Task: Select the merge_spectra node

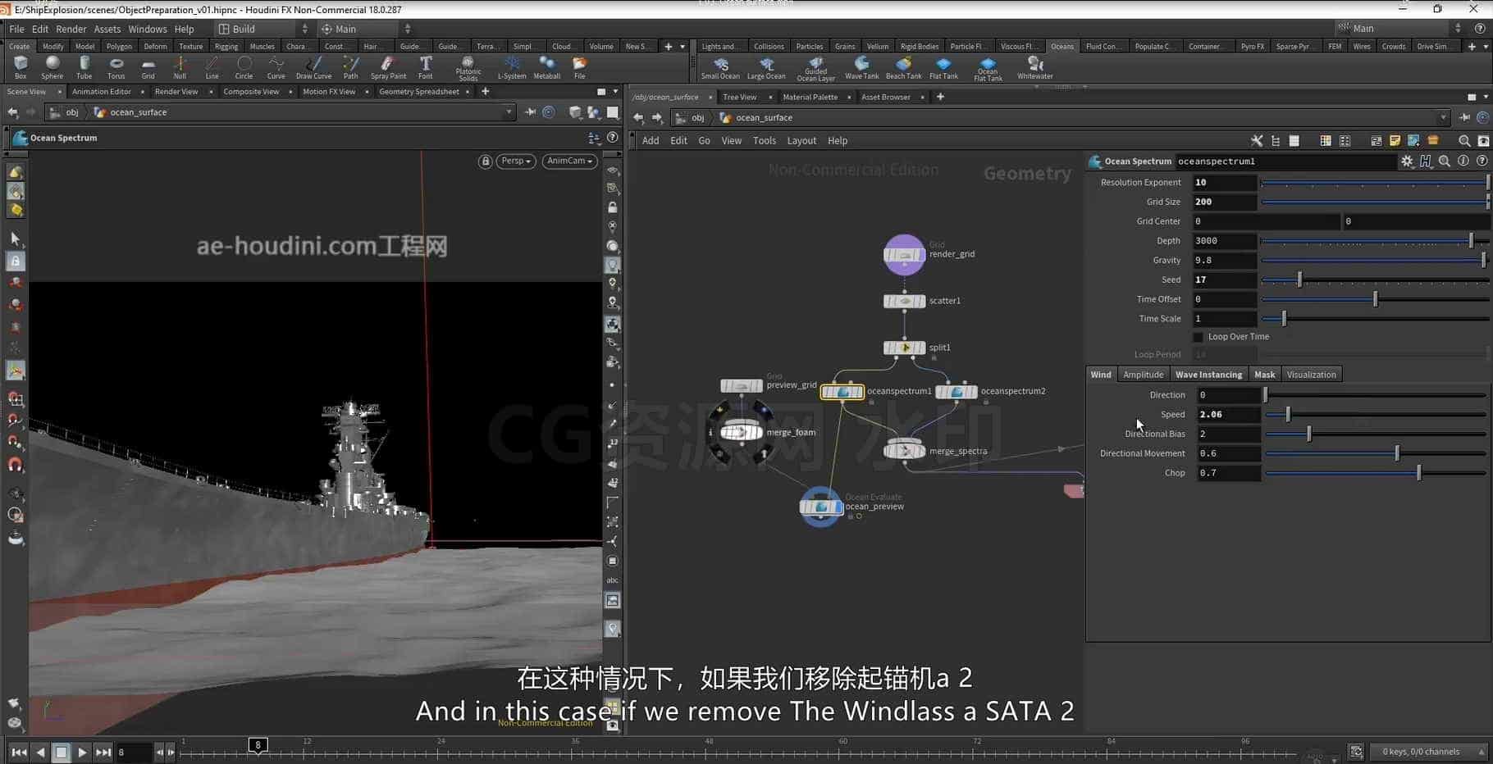Action: pos(904,451)
